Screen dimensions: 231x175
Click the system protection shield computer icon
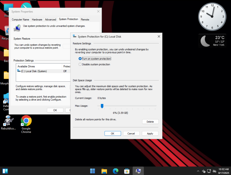[17, 28]
